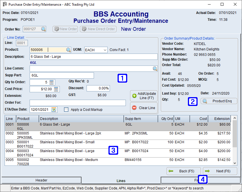Open the Order No search lookup icon
Image resolution: width=242 pixels, height=192 pixels.
tap(43, 29)
